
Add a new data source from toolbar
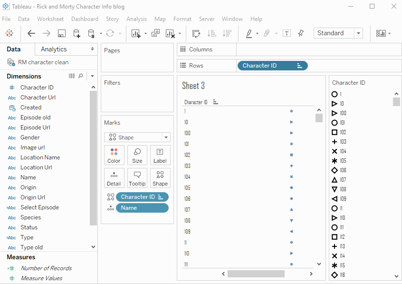coord(77,33)
